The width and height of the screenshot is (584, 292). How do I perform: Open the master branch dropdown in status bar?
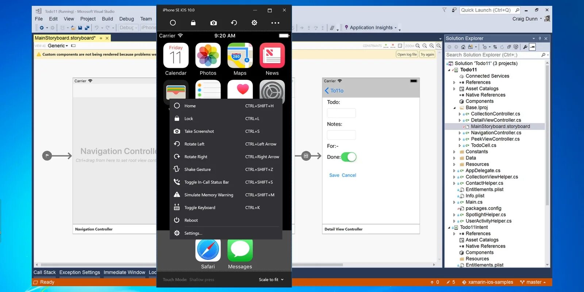point(533,282)
